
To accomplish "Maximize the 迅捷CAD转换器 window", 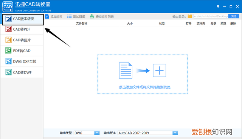I will tap(231, 6).
